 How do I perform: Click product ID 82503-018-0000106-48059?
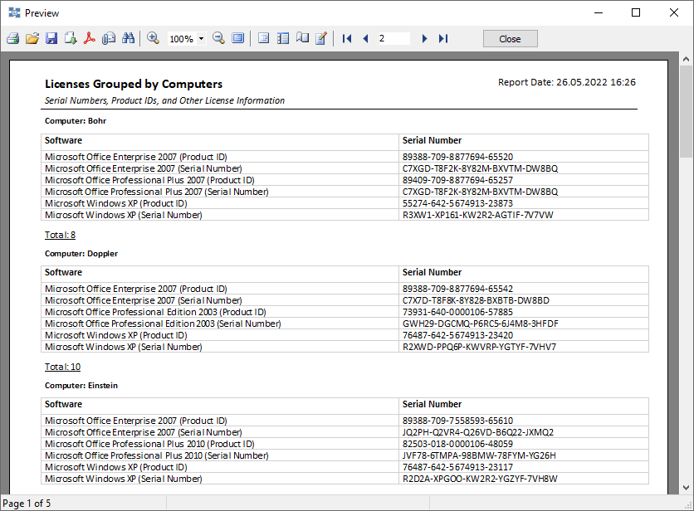click(457, 444)
